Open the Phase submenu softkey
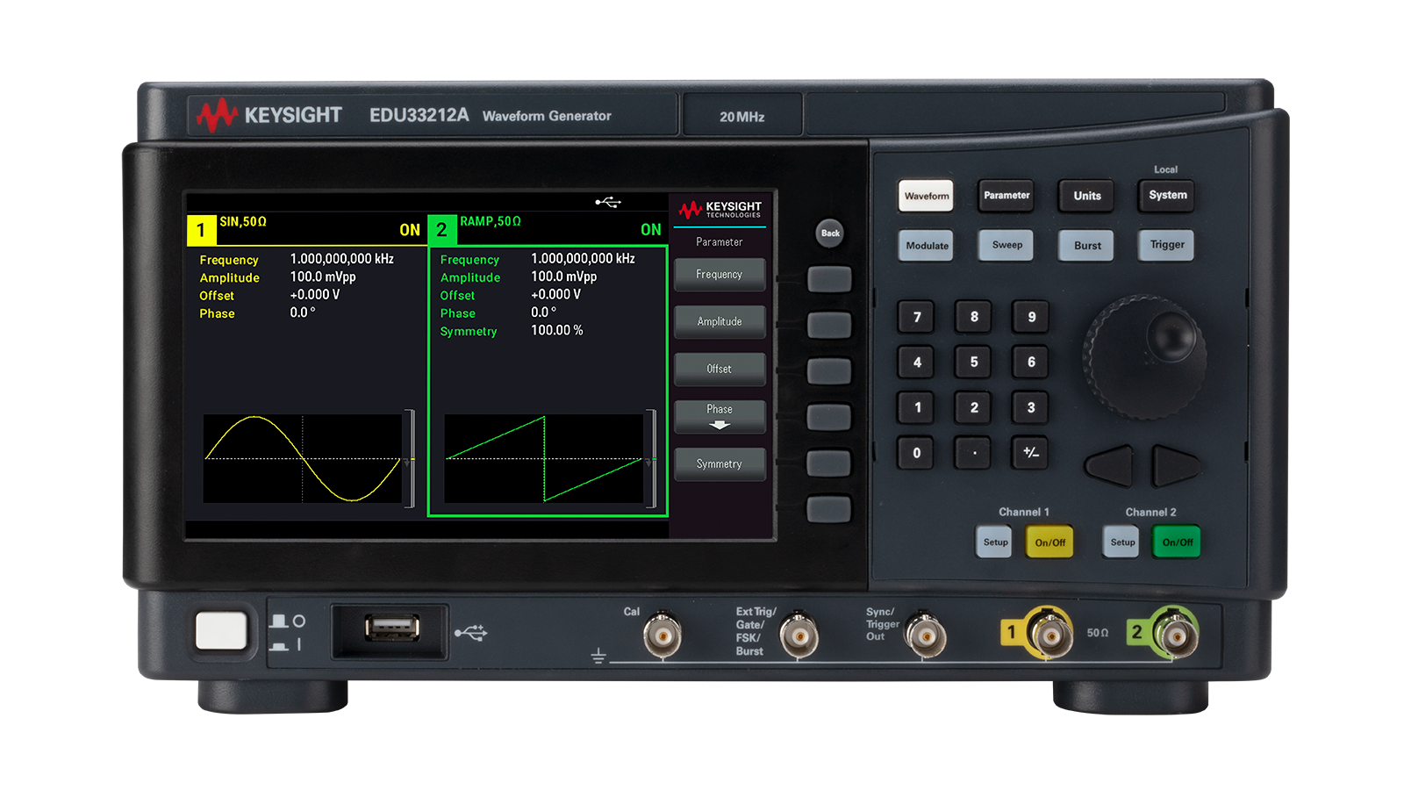The image size is (1404, 790). pos(720,414)
